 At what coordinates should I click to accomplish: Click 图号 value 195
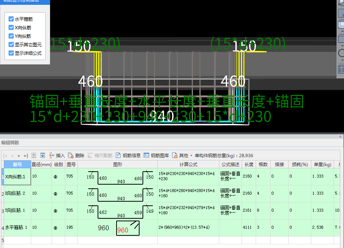(69, 227)
